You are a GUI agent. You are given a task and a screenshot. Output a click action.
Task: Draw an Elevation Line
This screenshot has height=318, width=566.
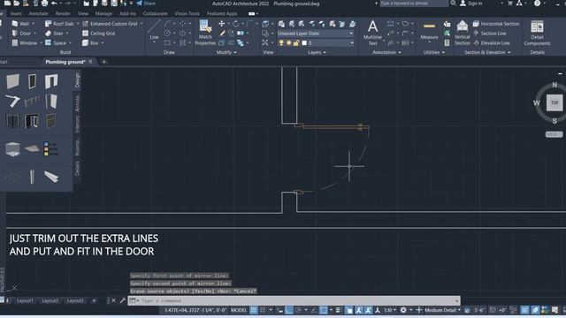point(492,43)
